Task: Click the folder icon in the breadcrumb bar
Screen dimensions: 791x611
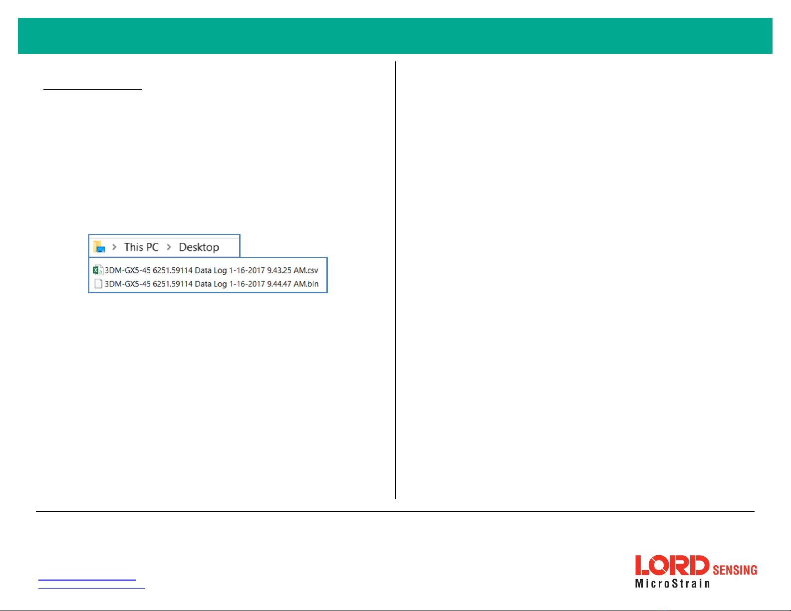Action: [99, 247]
